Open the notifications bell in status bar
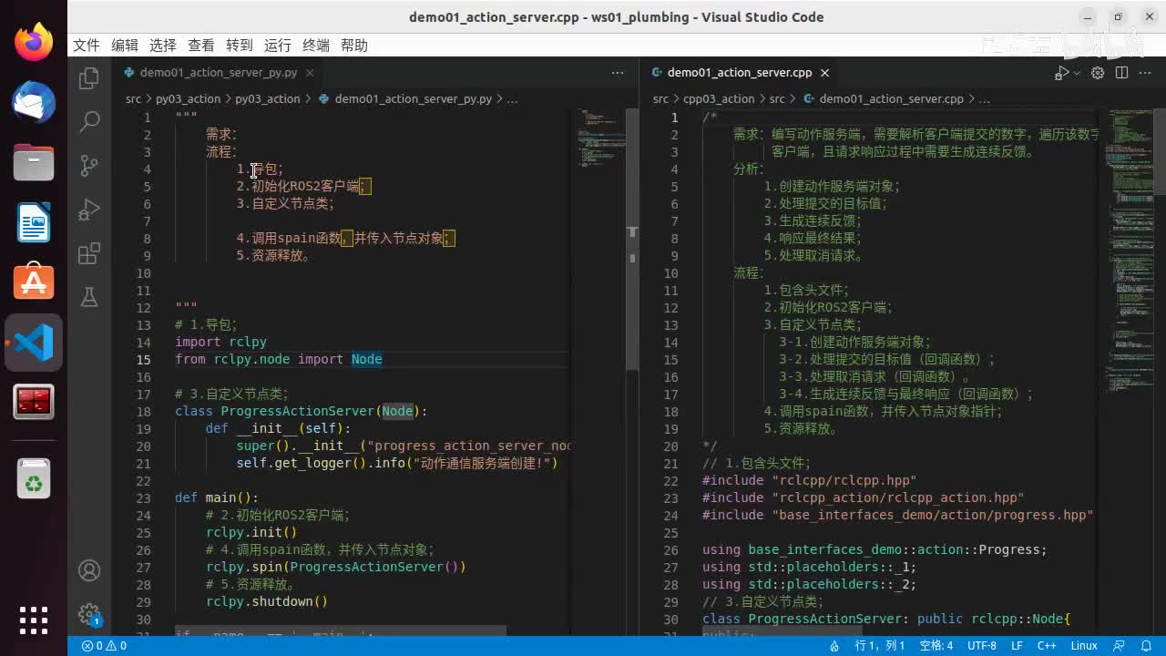 pyautogui.click(x=1146, y=646)
